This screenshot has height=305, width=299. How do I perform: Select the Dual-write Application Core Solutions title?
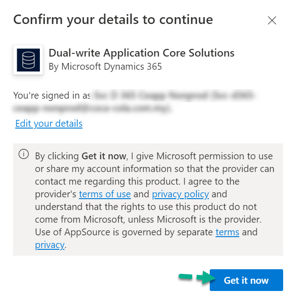[x=141, y=53]
